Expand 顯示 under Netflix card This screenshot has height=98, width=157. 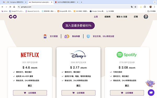pos(30,86)
